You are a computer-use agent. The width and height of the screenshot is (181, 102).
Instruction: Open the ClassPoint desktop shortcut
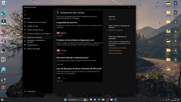pyautogui.click(x=4, y=60)
